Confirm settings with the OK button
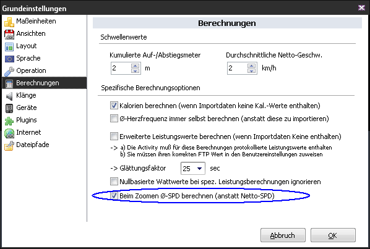This screenshot has height=249, width=370. pos(333,235)
